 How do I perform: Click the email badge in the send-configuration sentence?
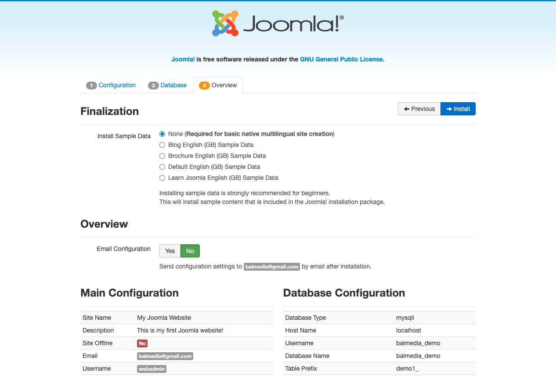pos(272,267)
